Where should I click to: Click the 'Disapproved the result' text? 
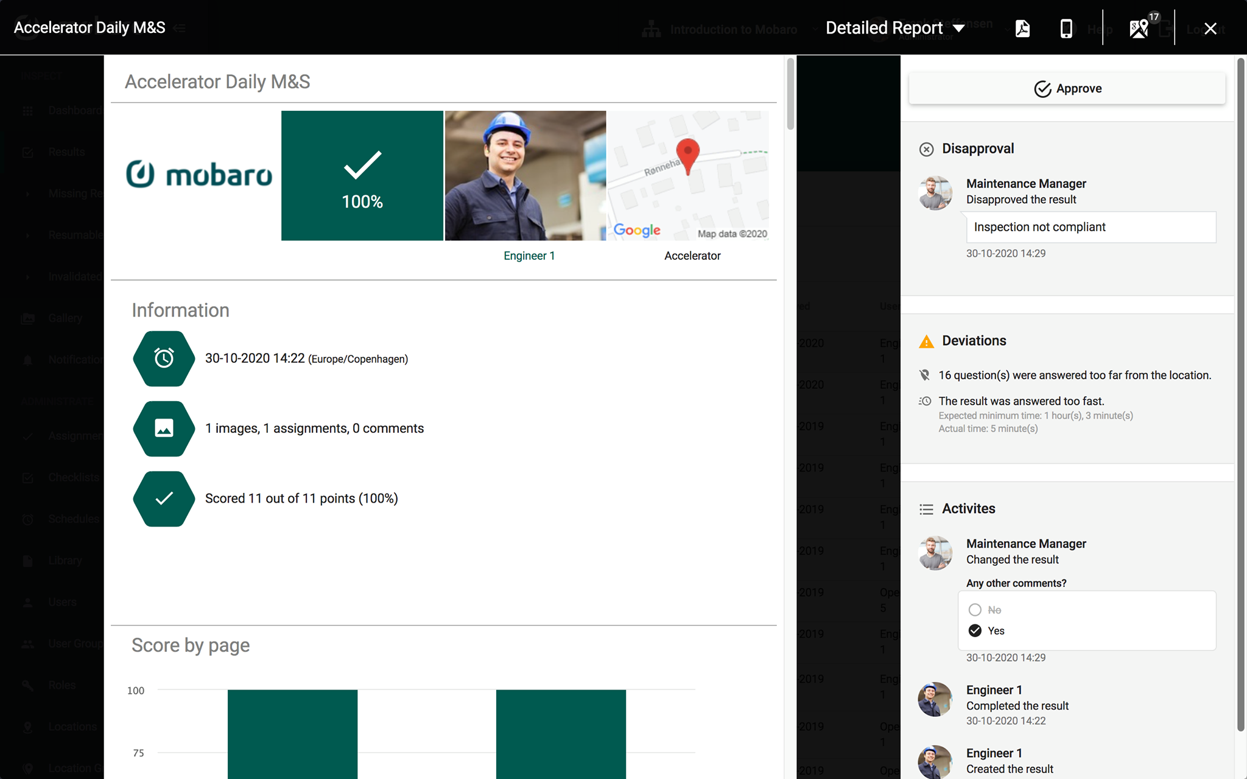tap(1021, 200)
